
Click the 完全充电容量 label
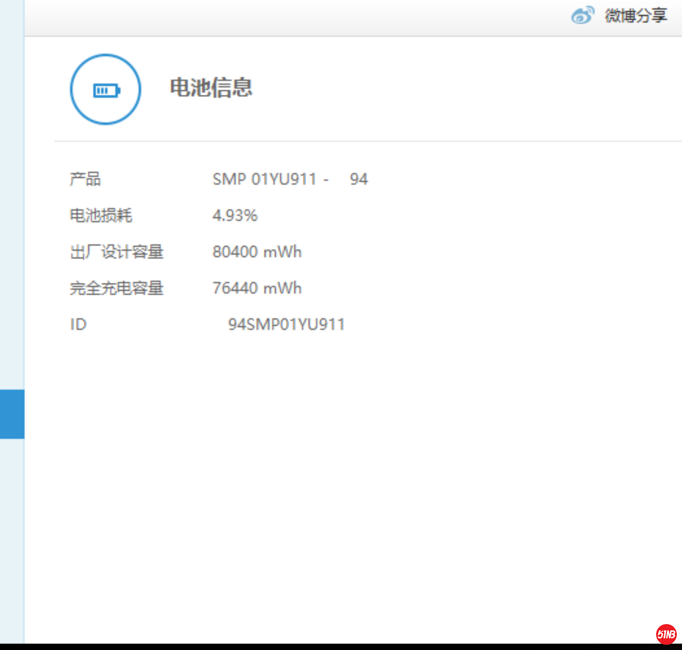coord(117,288)
